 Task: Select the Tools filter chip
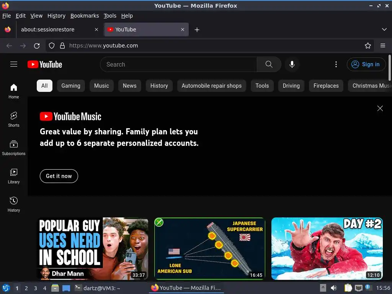tap(262, 86)
